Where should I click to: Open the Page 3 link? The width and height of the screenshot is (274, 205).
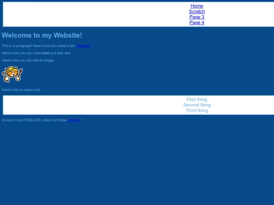tap(197, 17)
